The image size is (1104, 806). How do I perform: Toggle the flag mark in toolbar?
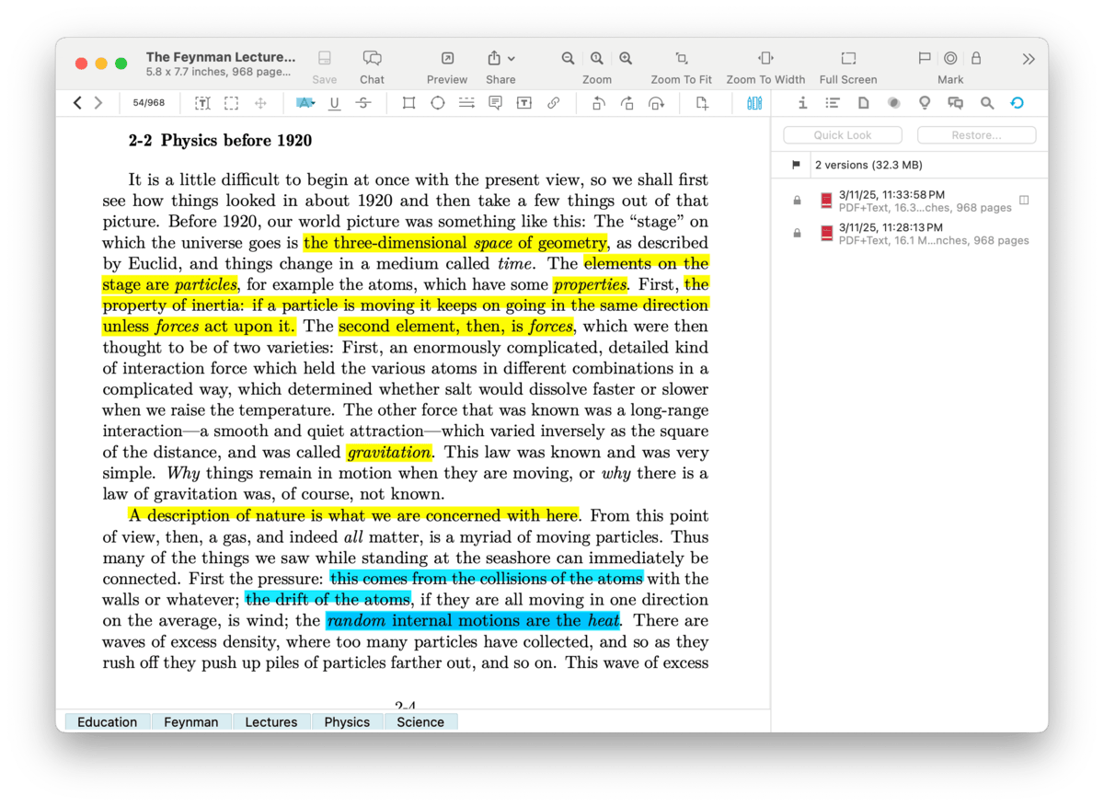925,58
